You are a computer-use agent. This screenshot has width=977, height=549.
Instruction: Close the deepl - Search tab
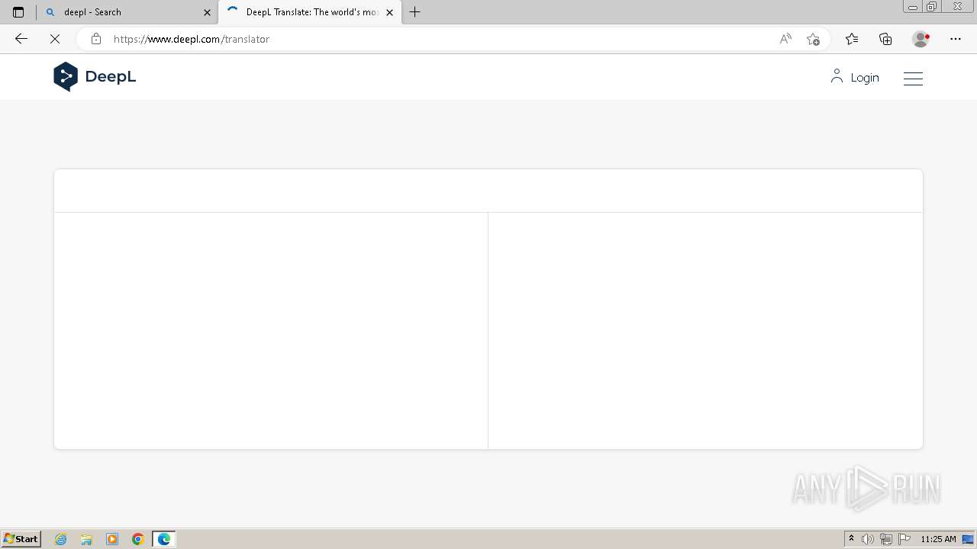coord(207,12)
